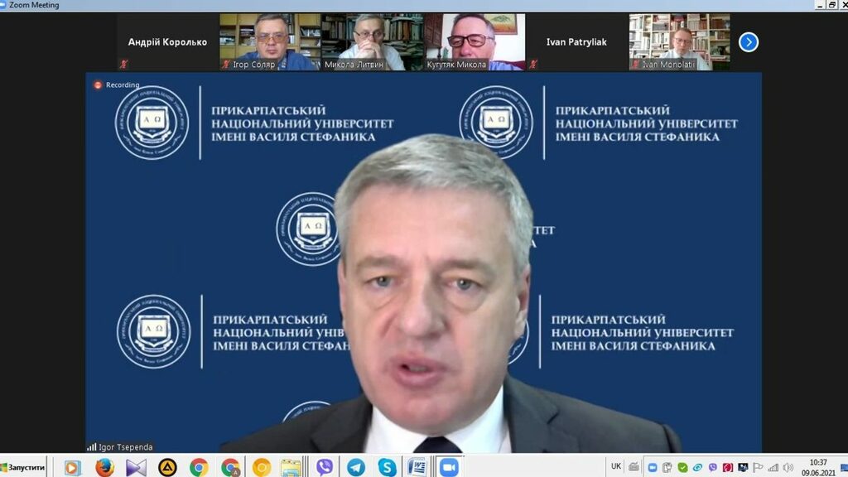The width and height of the screenshot is (848, 477).
Task: Open Telegram from the taskbar
Action: click(x=356, y=467)
